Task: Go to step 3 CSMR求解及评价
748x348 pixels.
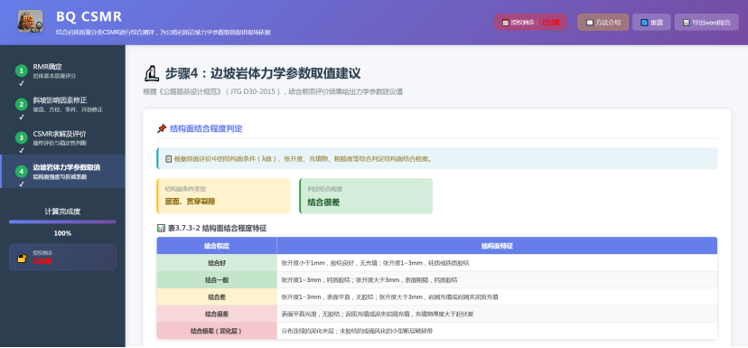Action: coord(62,138)
